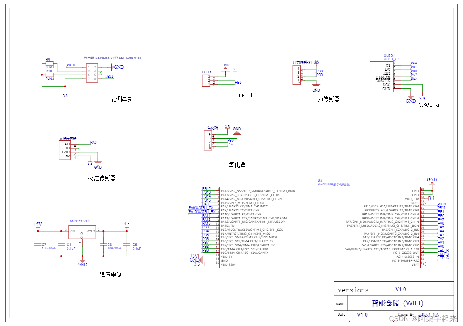The width and height of the screenshot is (463, 326).
Task: Select the VIN pin of the AMS1117
Action: click(x=72, y=232)
